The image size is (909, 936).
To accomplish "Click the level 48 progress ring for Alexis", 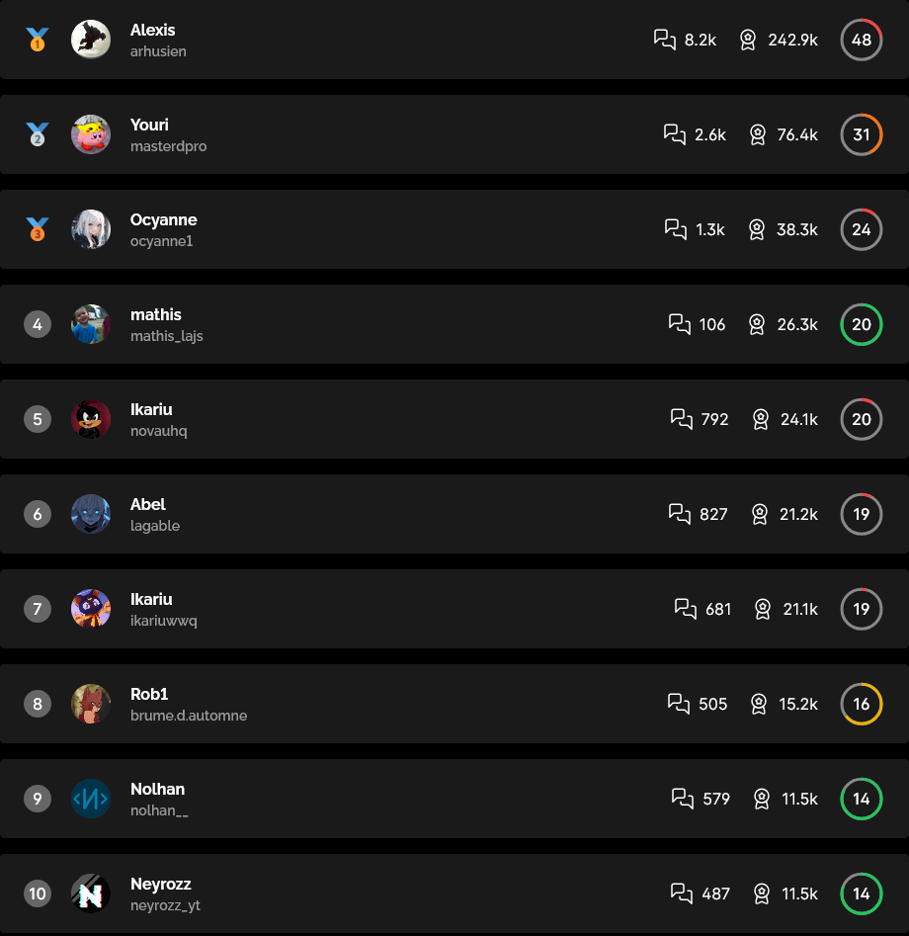I will tap(861, 40).
